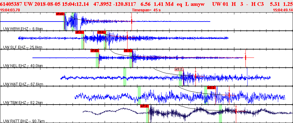Select the iPc0 pick flag on WRW
The width and height of the screenshot is (293, 123).
coord(60,14)
